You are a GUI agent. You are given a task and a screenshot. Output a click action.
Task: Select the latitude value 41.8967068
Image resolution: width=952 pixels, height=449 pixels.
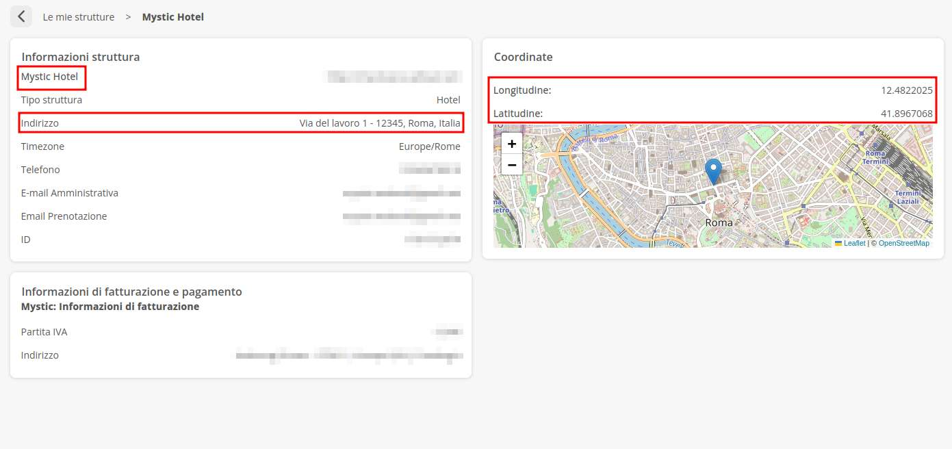point(907,114)
